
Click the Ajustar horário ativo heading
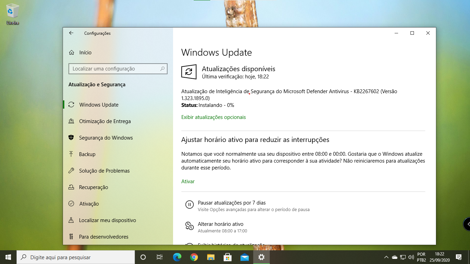[255, 140]
